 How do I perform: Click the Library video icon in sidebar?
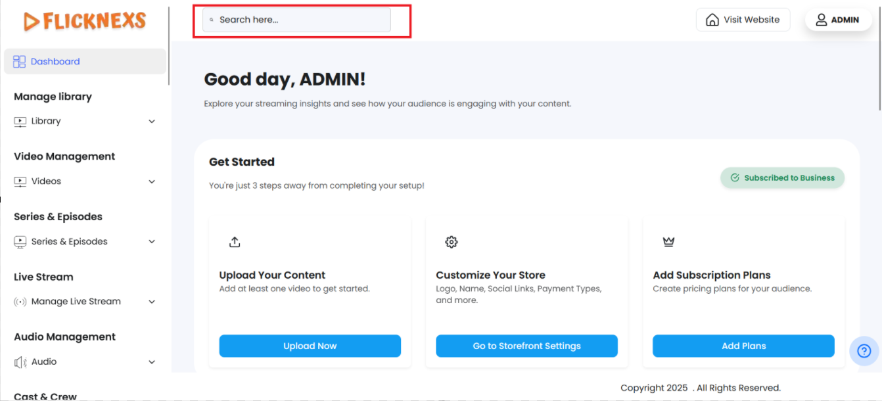[x=20, y=122]
